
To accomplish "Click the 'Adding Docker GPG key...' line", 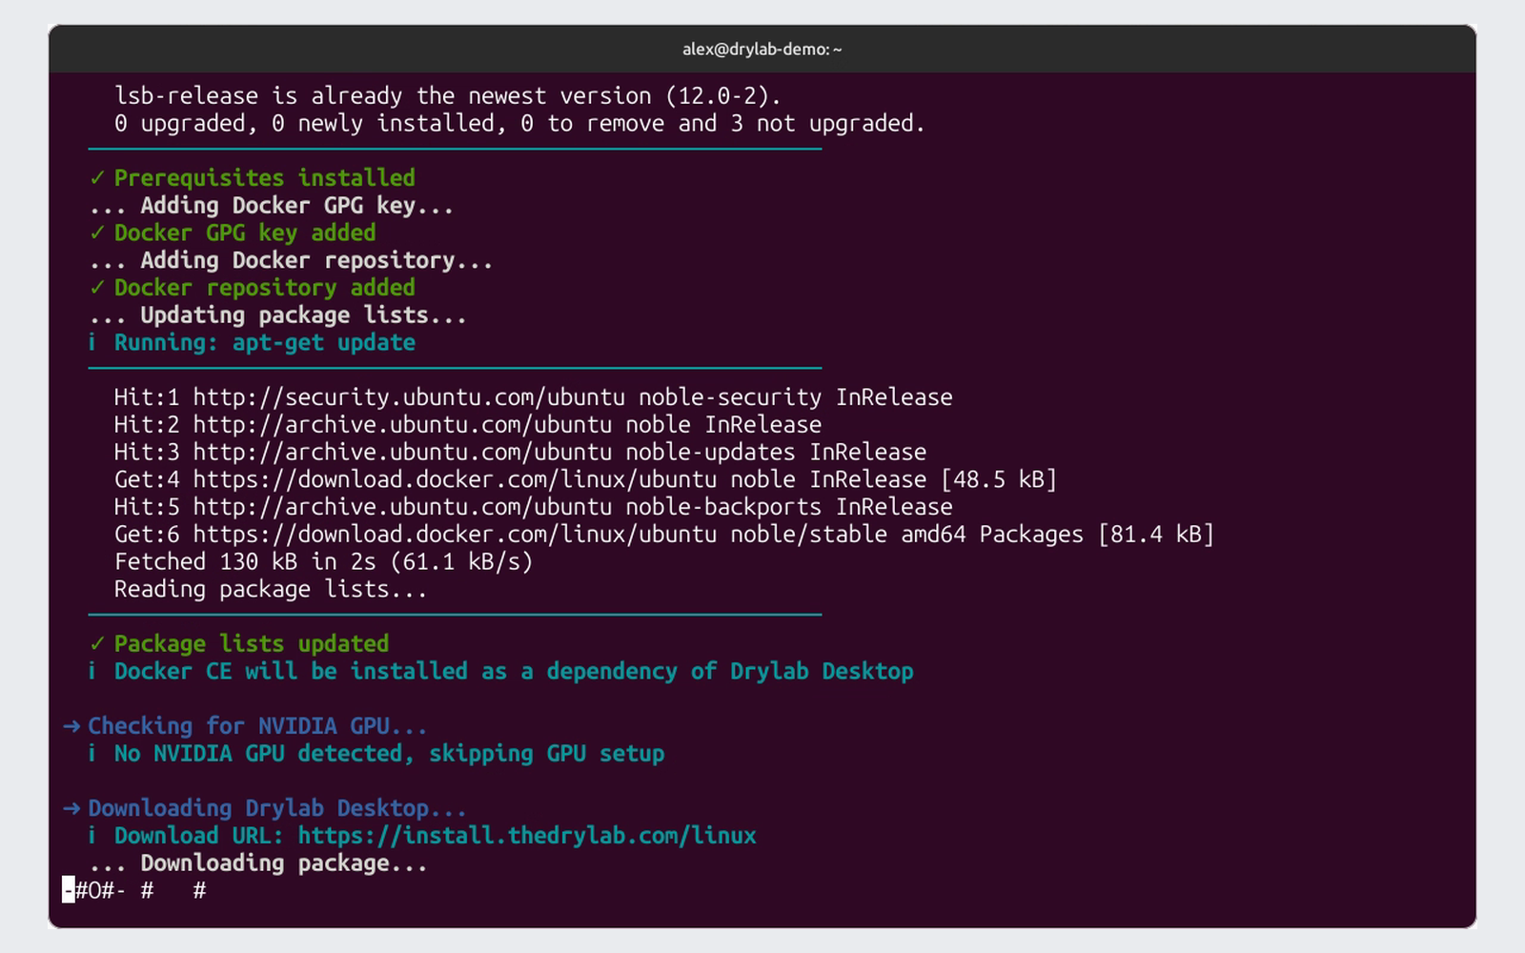I will point(272,206).
